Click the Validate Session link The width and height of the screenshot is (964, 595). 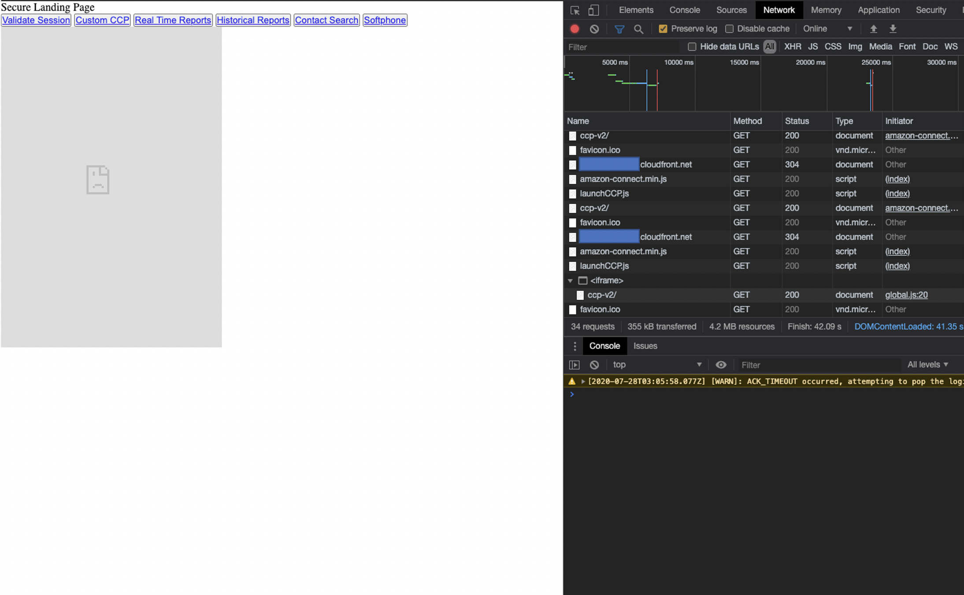tap(36, 20)
